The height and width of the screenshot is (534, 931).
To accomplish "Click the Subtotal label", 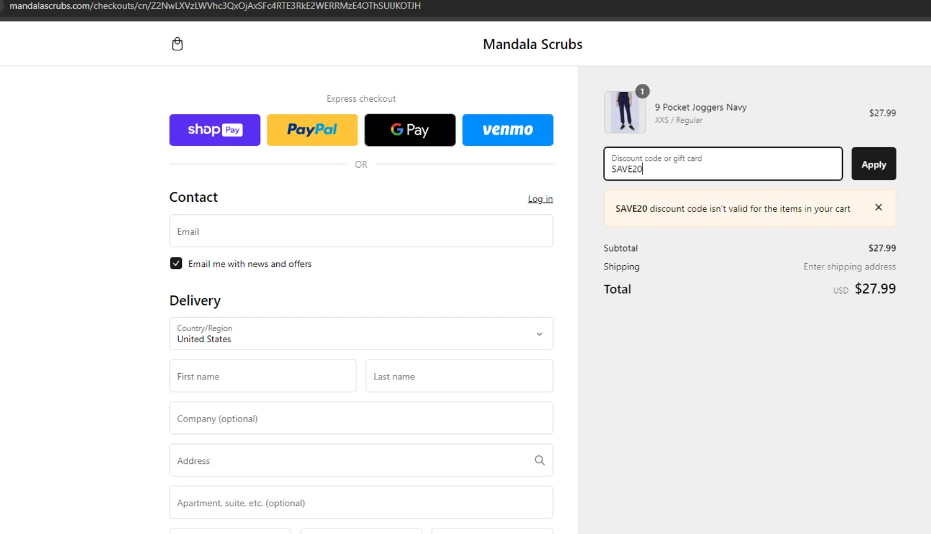I will coord(621,248).
